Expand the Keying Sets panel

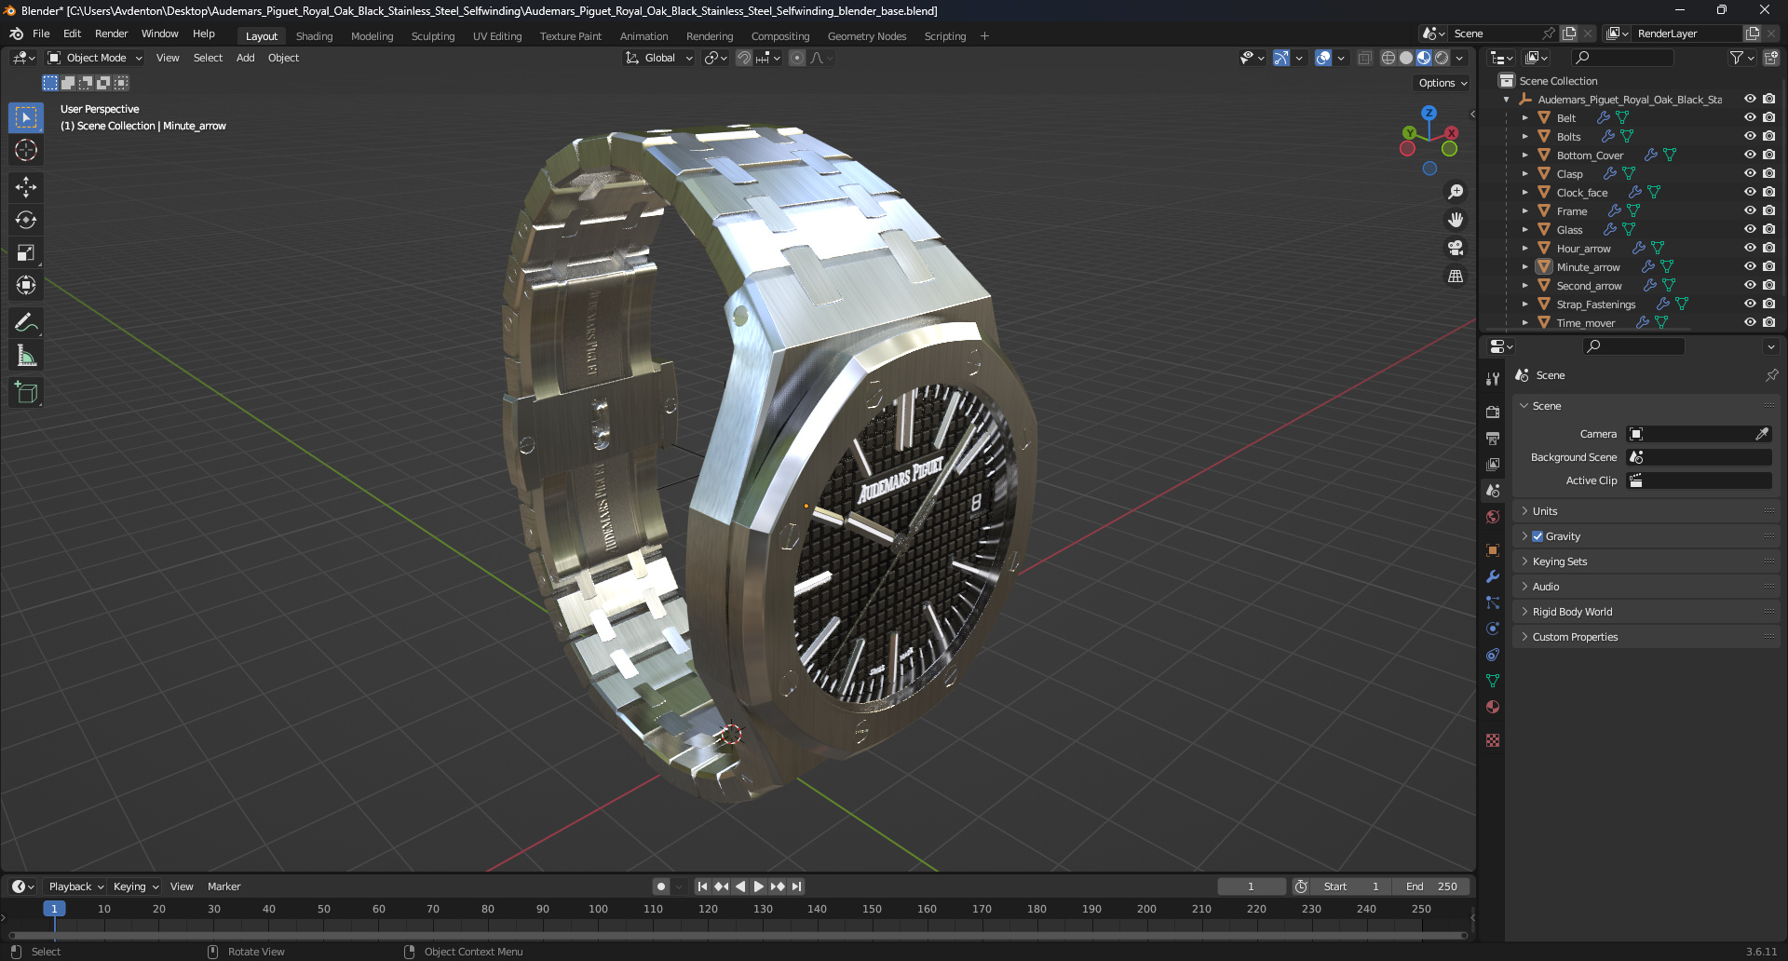[x=1646, y=562]
